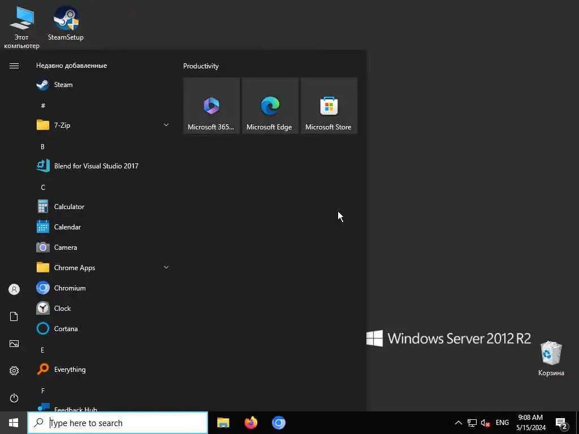Open the Calendar app
This screenshot has width=579, height=434.
[103, 227]
